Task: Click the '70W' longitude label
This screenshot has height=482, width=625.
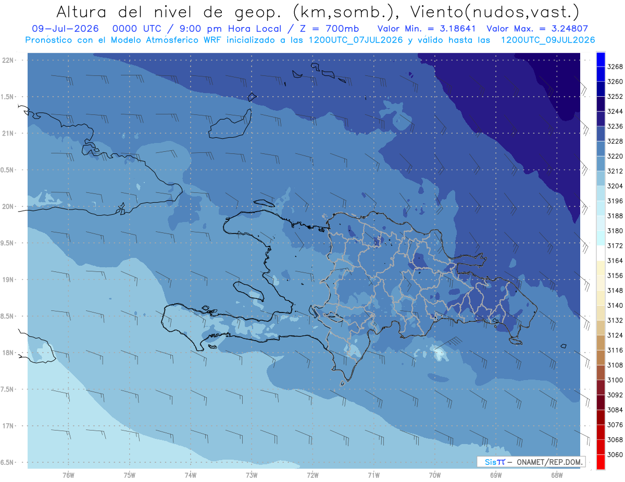Action: point(435,475)
